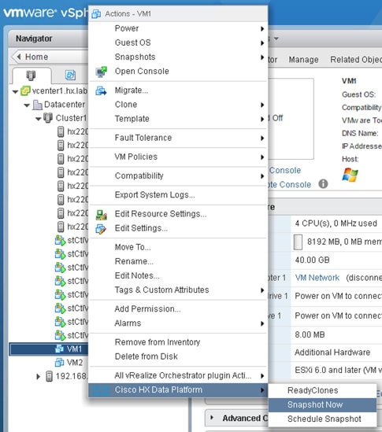The image size is (382, 432).
Task: Choose Snapshot Now from submenu
Action: point(322,405)
